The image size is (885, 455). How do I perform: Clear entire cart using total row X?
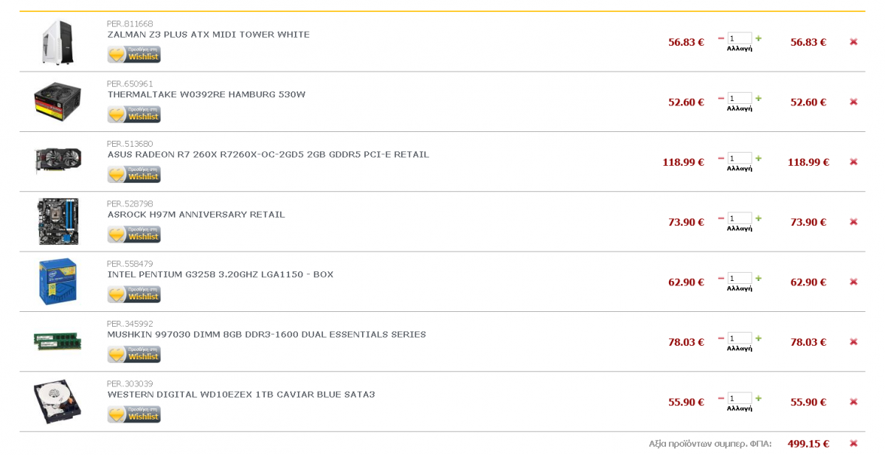[853, 443]
